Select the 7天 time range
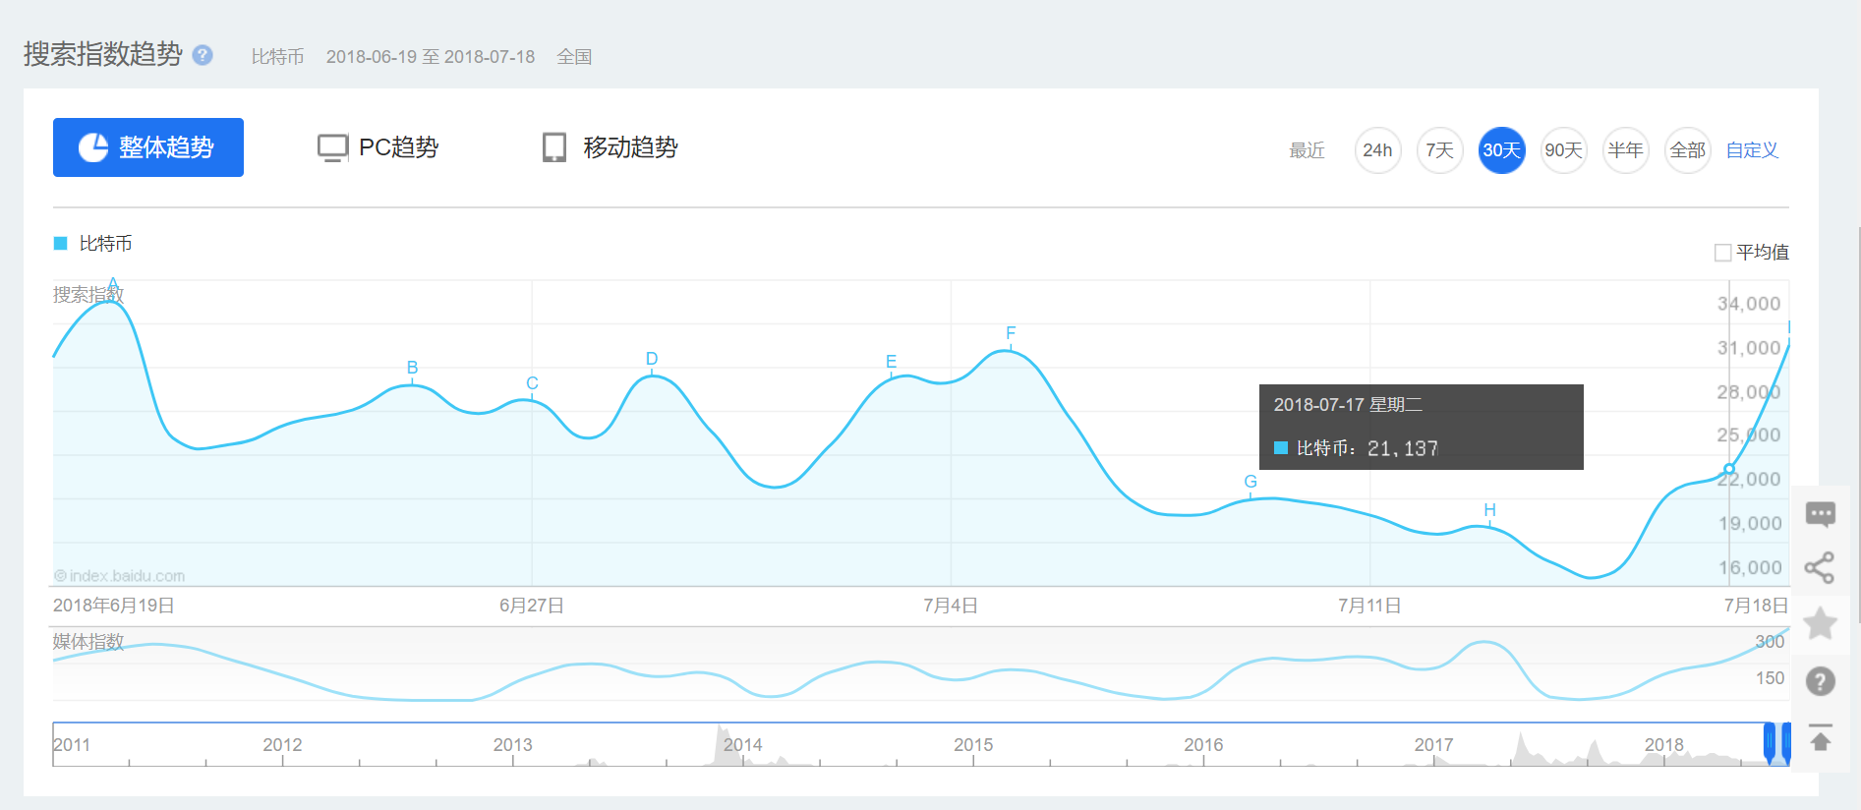The height and width of the screenshot is (810, 1861). pos(1439,150)
